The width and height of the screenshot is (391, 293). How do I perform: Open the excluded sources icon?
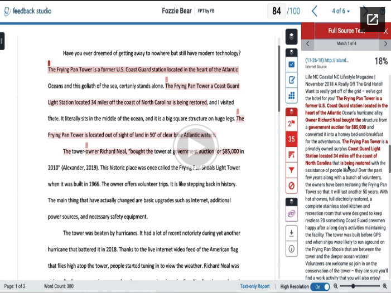pyautogui.click(x=291, y=185)
